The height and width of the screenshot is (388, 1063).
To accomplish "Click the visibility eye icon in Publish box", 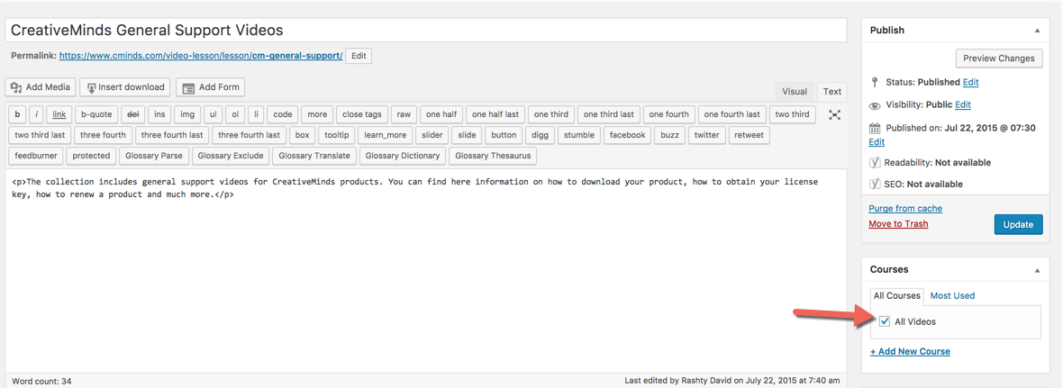I will coord(876,105).
